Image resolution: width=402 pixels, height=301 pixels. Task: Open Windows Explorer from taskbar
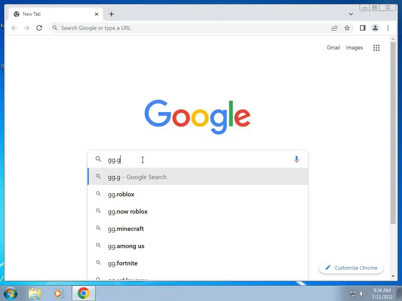click(x=35, y=294)
